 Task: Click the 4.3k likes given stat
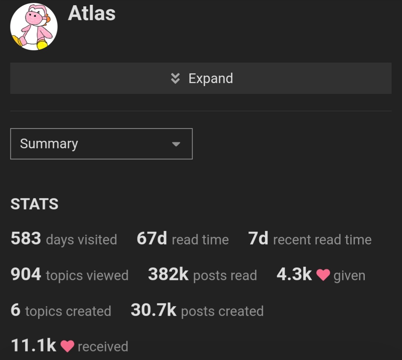click(x=321, y=275)
